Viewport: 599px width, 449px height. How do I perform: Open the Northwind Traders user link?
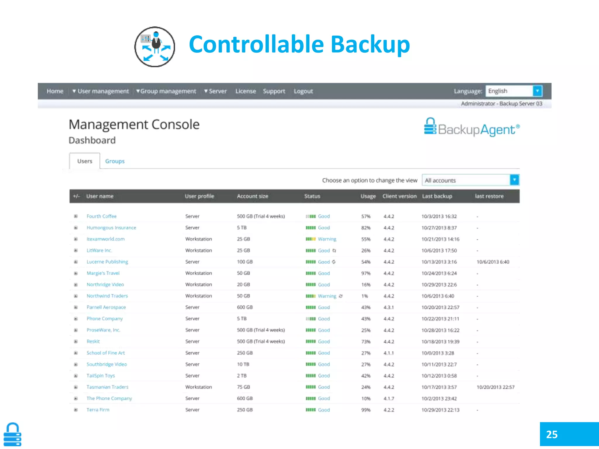(107, 296)
